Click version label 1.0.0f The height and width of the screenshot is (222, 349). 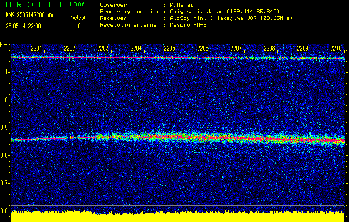coord(77,4)
